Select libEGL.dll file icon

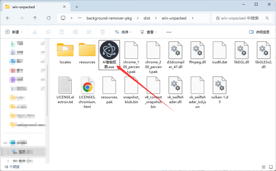(241, 50)
